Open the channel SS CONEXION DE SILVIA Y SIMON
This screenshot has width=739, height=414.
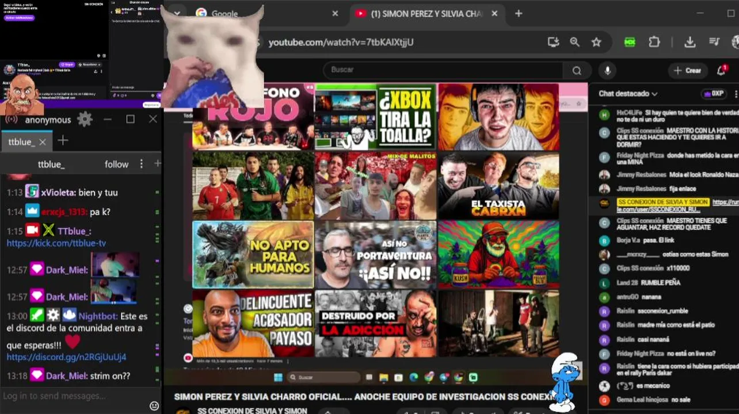pyautogui.click(x=252, y=411)
